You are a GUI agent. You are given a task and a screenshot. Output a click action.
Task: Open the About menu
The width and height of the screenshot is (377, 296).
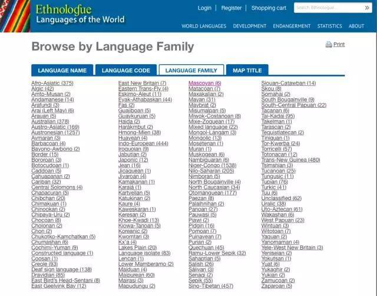356,26
